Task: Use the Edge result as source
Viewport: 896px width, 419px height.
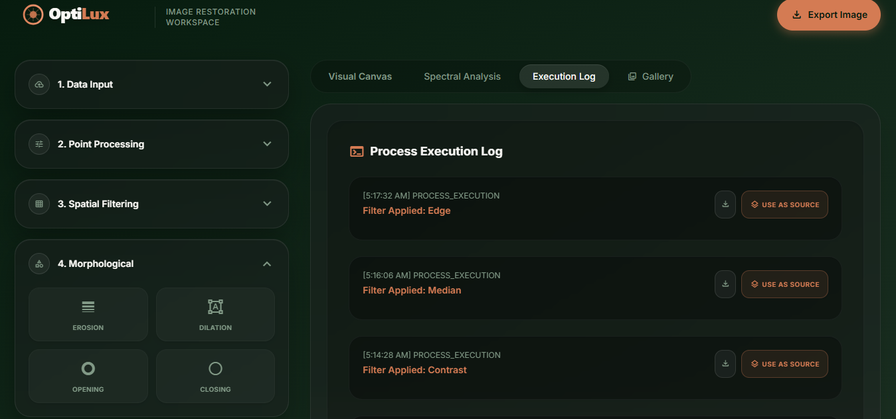Action: [784, 205]
